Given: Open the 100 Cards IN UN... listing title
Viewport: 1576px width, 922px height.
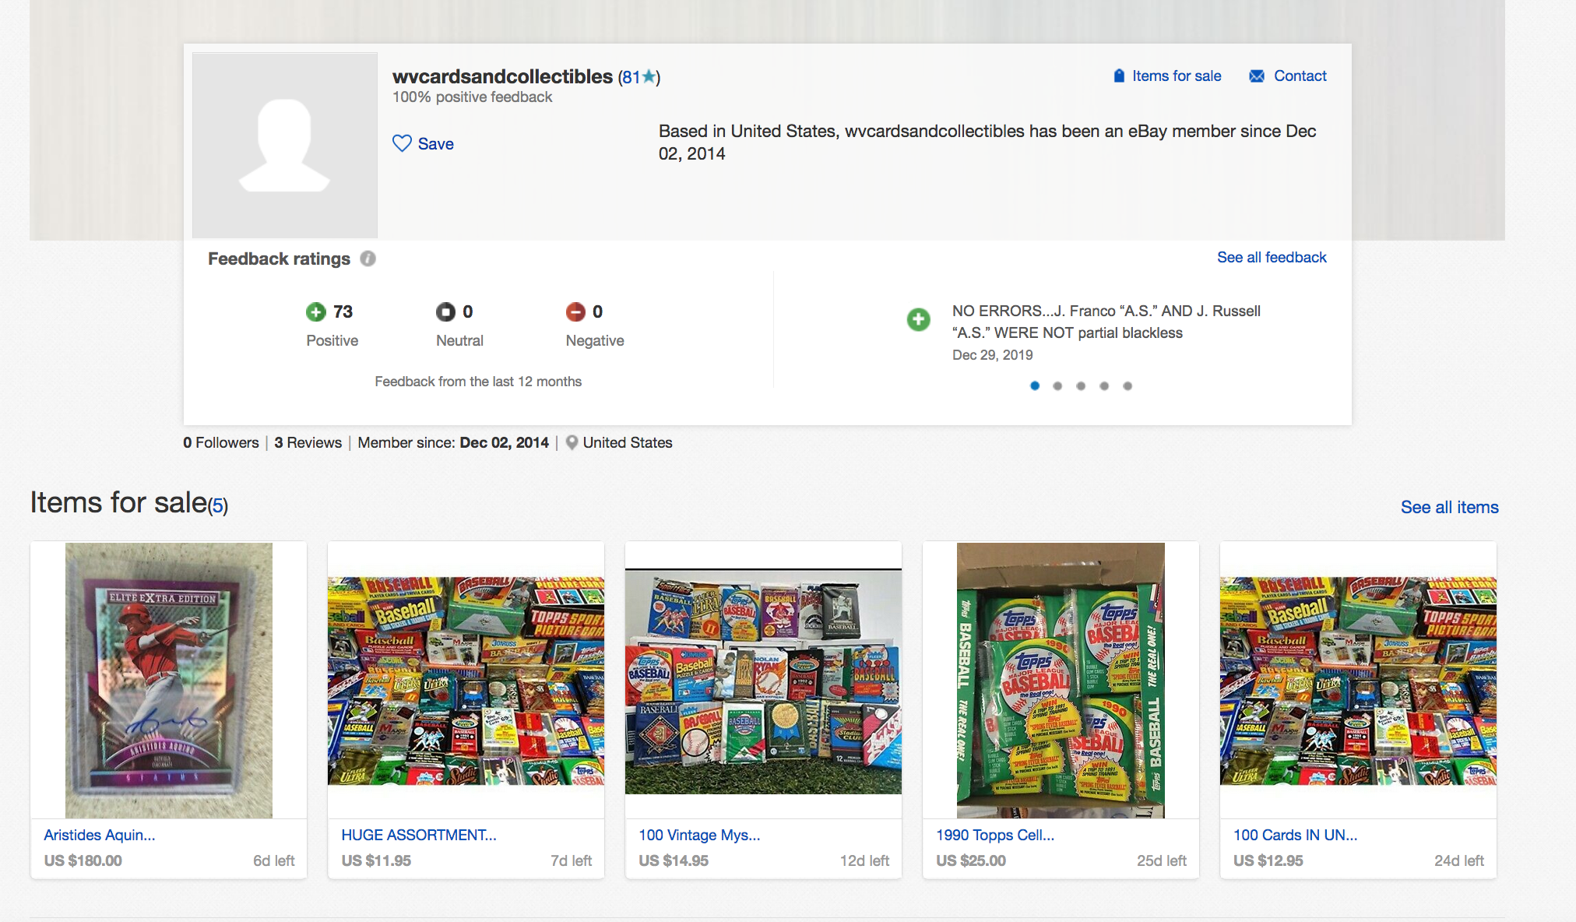Looking at the screenshot, I should pyautogui.click(x=1296, y=835).
